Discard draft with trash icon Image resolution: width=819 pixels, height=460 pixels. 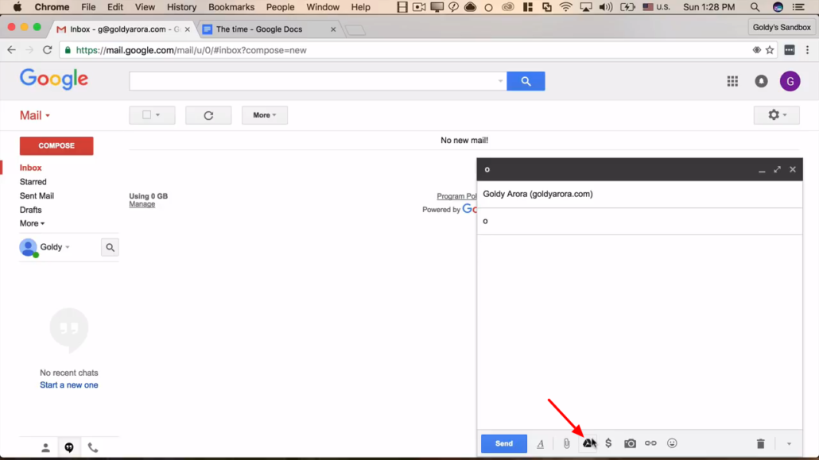[x=760, y=443]
